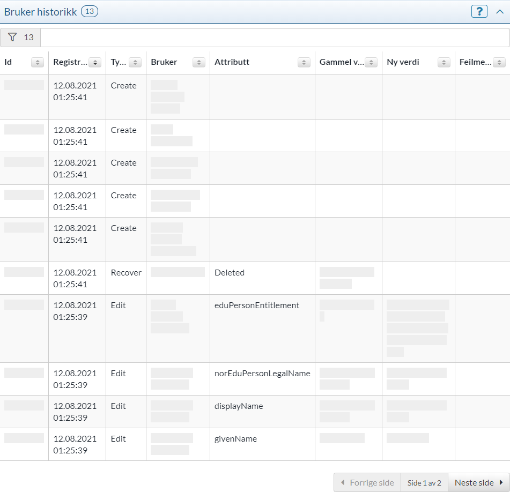Viewport: 510px width, 492px height.
Task: Collapse the Bruker historikk panel
Action: pyautogui.click(x=499, y=11)
